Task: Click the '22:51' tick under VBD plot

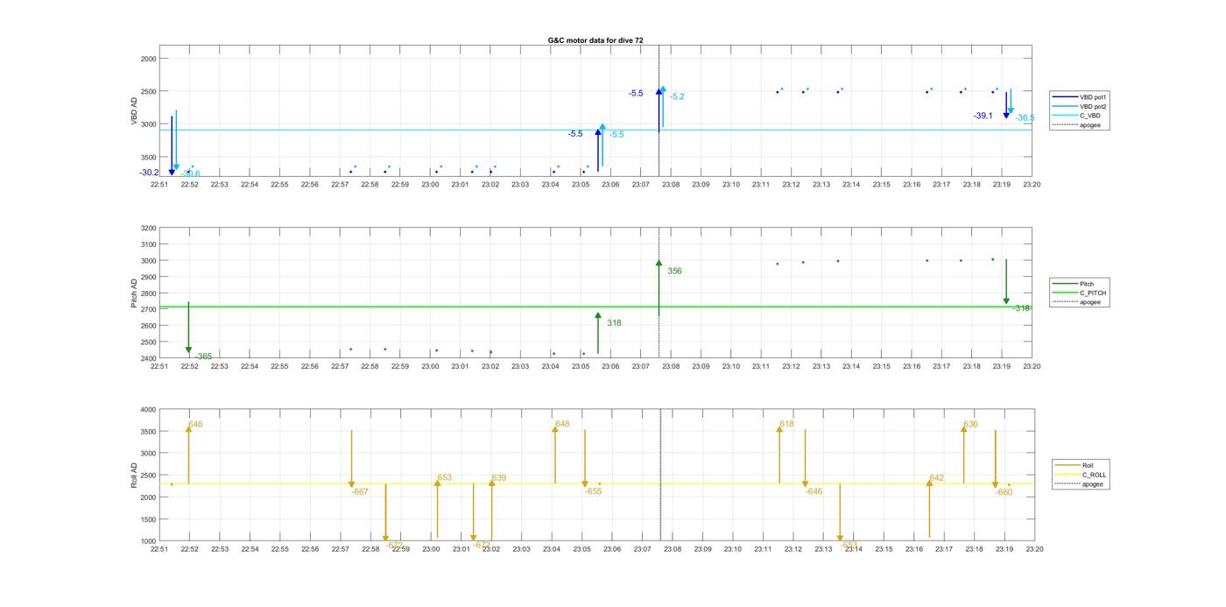Action: (x=159, y=185)
